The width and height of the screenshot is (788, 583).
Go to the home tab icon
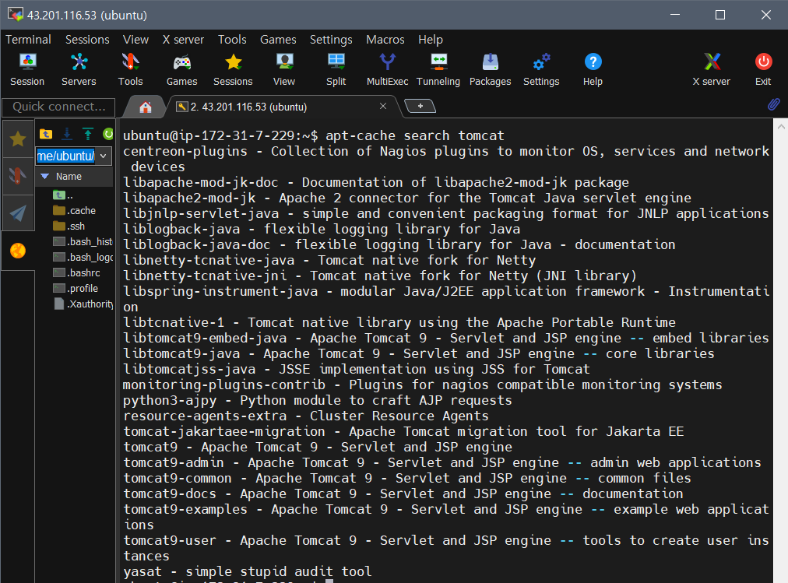(x=146, y=107)
